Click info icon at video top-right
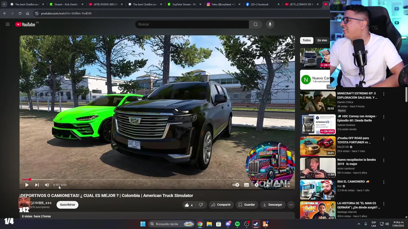 (x=288, y=41)
